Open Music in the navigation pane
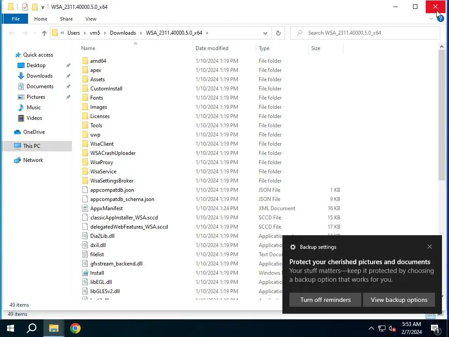This screenshot has height=337, width=449. (33, 108)
